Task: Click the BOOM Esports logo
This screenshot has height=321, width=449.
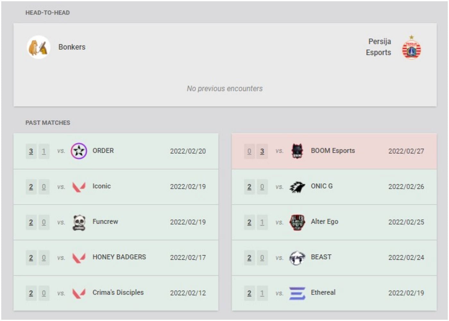Action: (297, 151)
